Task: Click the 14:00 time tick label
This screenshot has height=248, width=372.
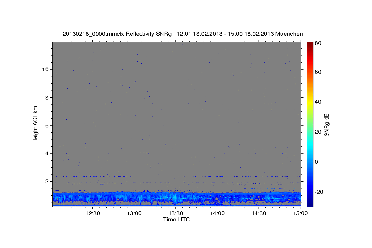Action: (x=217, y=214)
